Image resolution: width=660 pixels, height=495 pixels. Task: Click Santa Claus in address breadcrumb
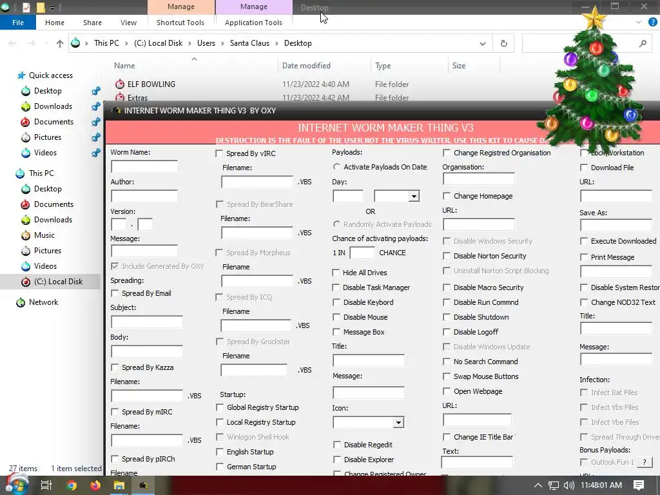pos(249,43)
